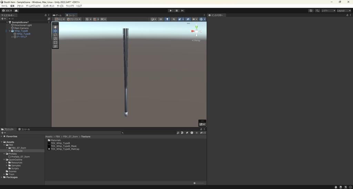Select the Rotate tool
Viewport: 353px width, 189px height.
[x=55, y=35]
